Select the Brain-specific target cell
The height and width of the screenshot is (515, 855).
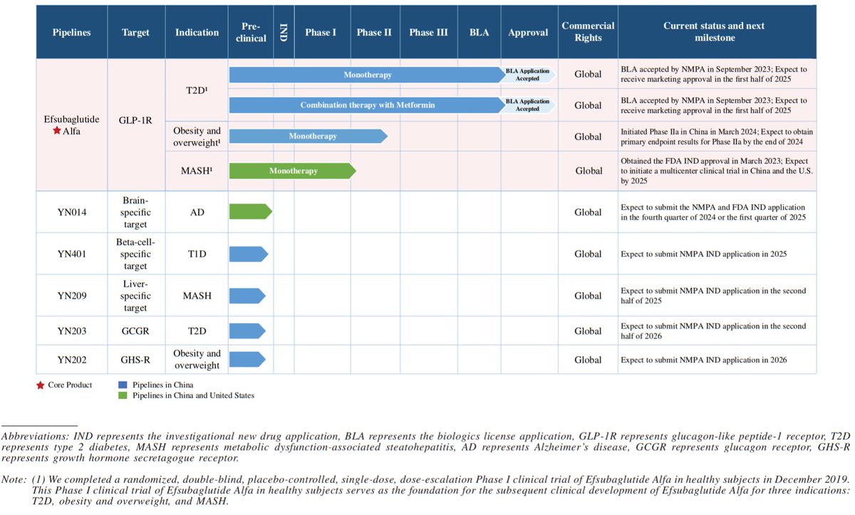point(137,211)
